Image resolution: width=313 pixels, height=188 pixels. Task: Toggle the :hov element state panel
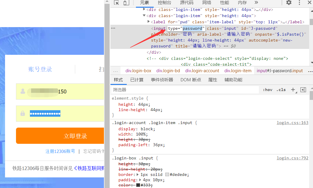267,90
